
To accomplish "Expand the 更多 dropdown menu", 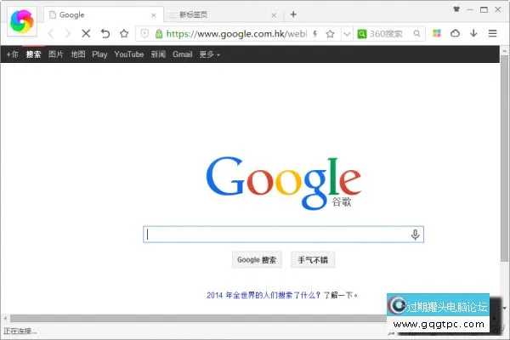I will coord(209,54).
